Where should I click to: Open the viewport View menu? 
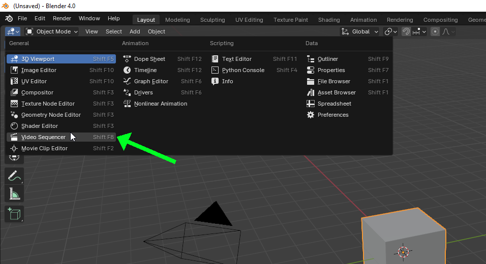92,31
